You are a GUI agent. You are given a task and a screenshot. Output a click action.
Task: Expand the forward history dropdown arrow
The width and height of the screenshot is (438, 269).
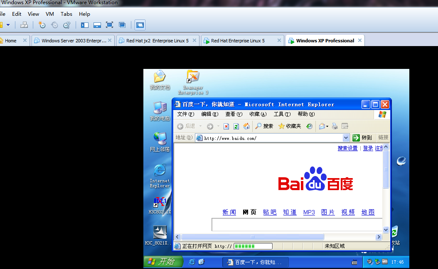[x=218, y=126]
